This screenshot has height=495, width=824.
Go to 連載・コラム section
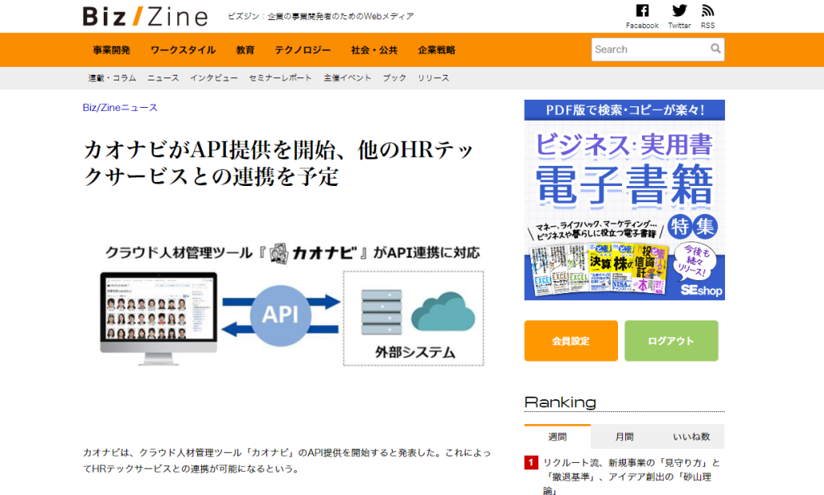point(112,78)
